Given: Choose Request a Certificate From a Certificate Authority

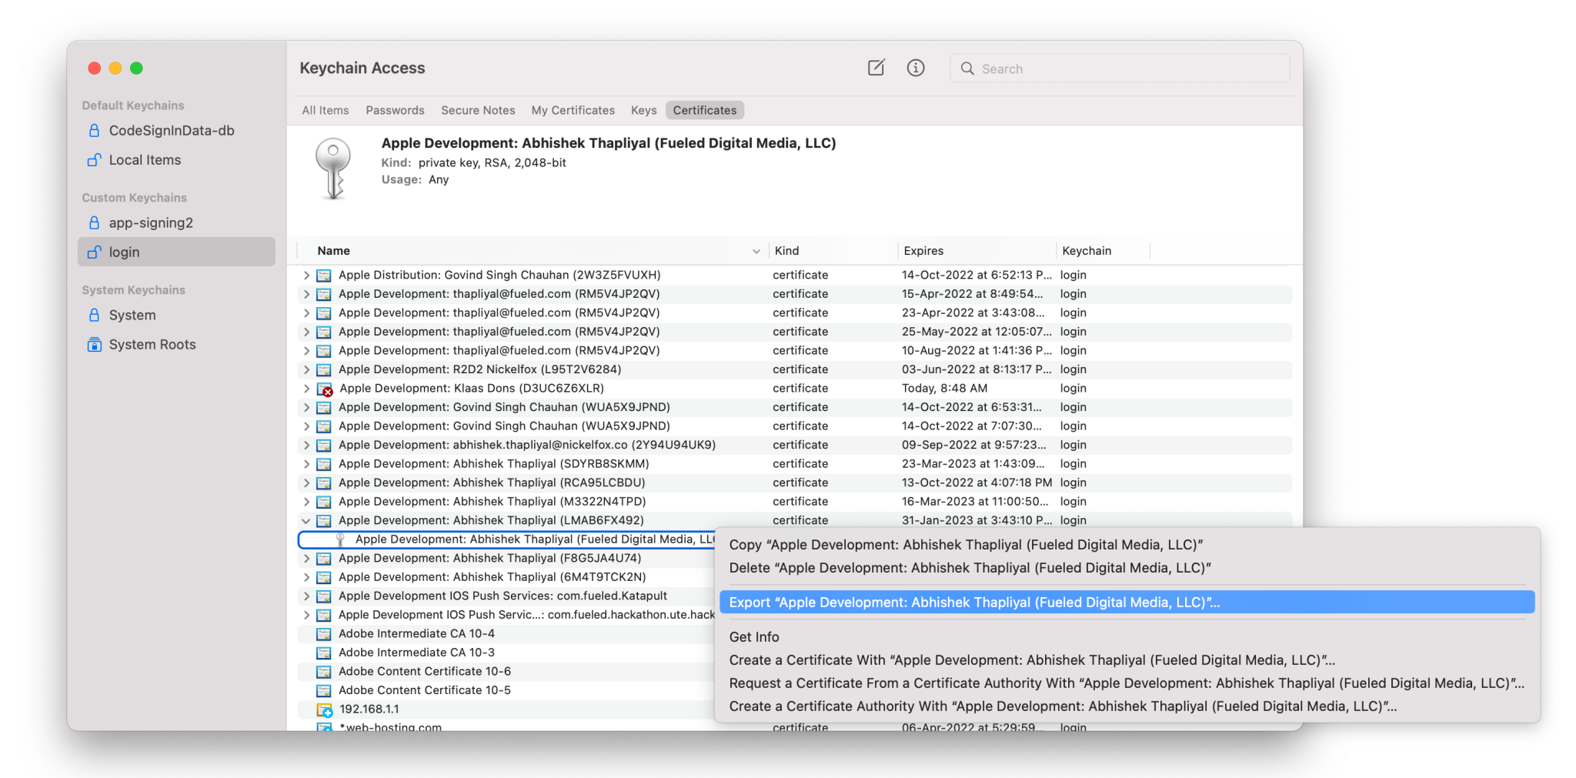Looking at the screenshot, I should [1127, 683].
